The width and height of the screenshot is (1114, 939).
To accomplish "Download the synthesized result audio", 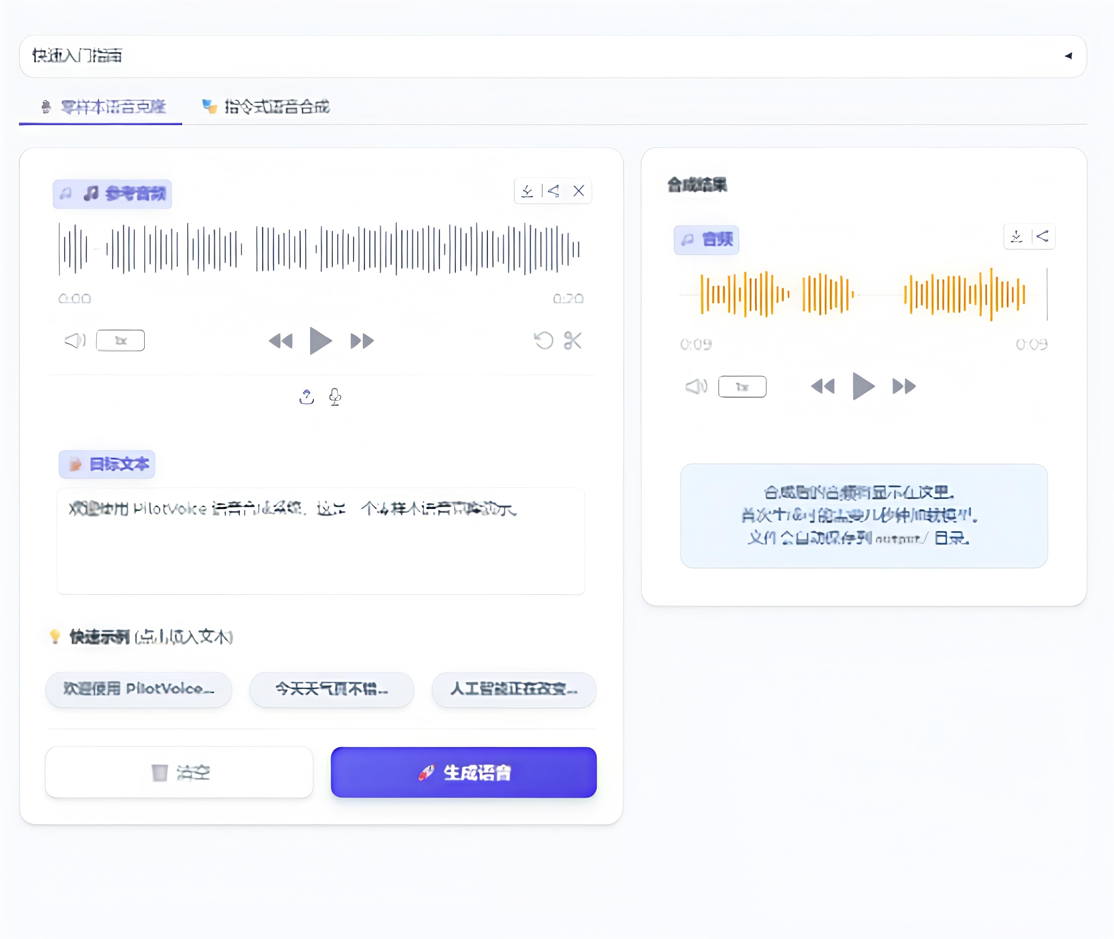I will click(x=1017, y=237).
